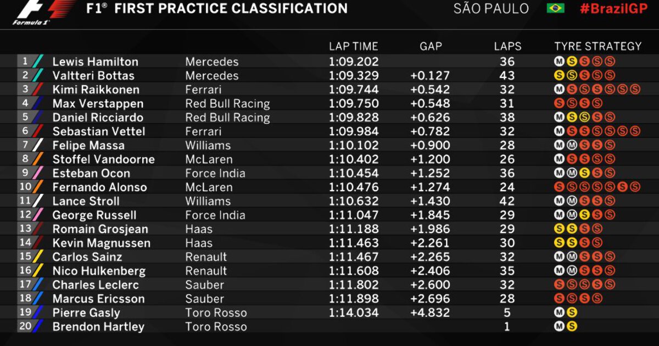Click the Red Bull Racing team for Ricciardo

click(x=227, y=118)
